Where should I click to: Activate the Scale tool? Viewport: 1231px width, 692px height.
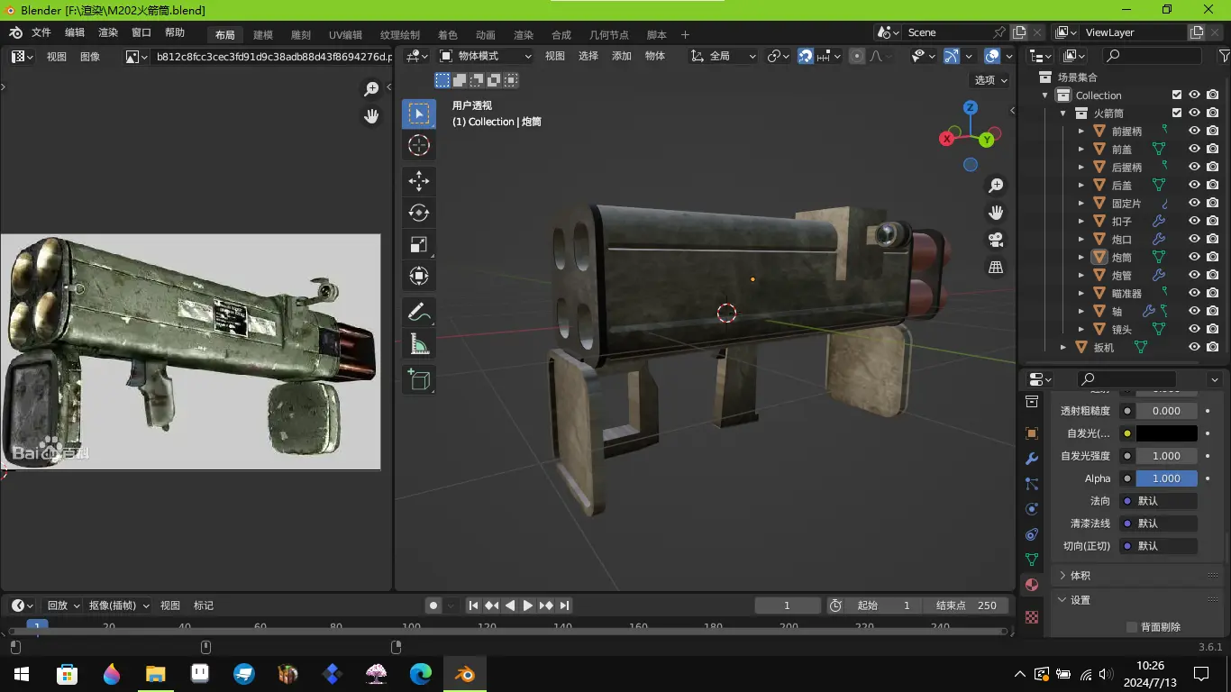pyautogui.click(x=419, y=245)
